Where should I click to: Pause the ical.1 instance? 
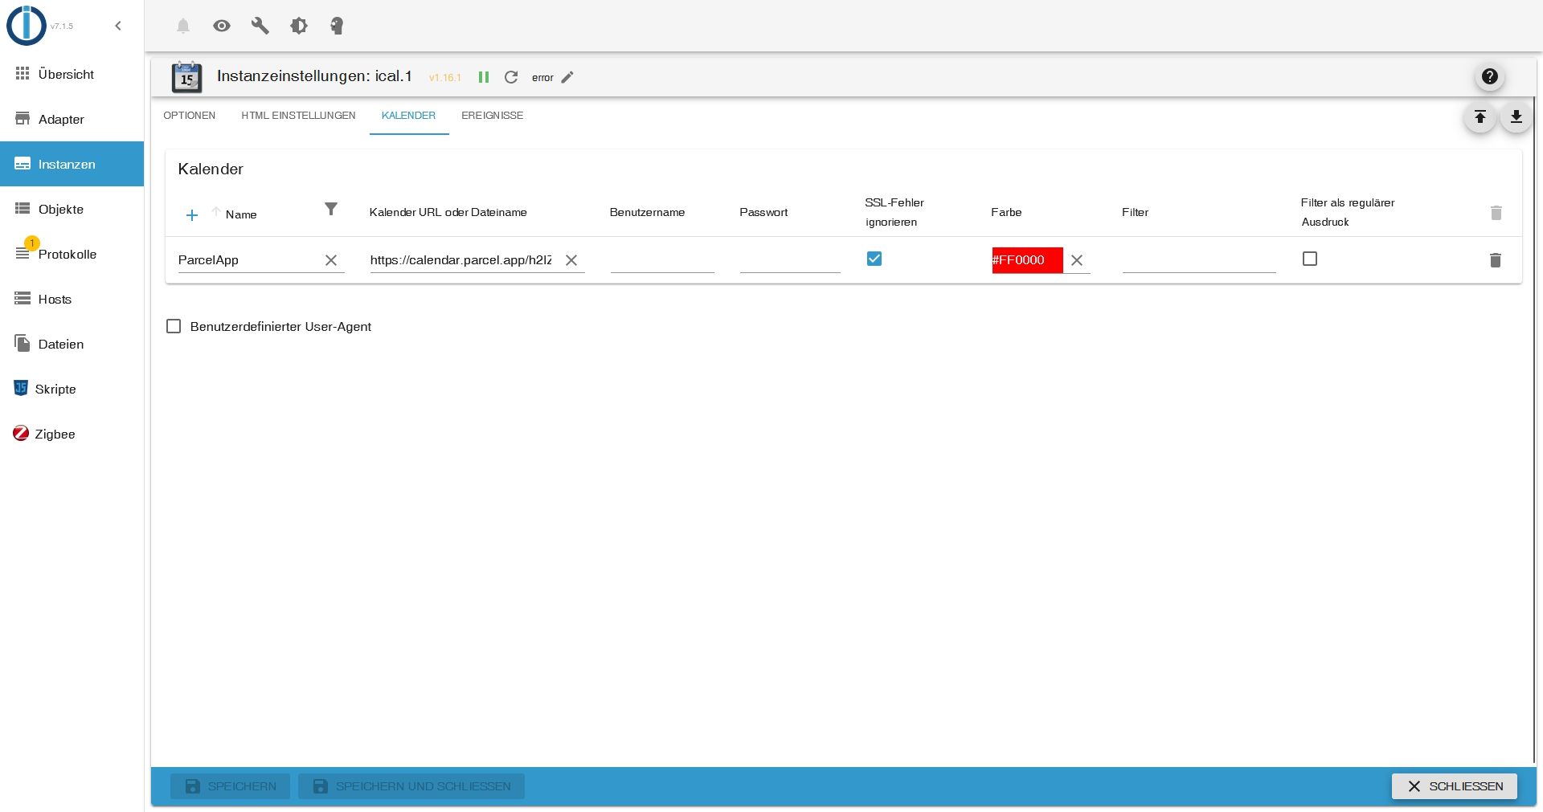484,77
